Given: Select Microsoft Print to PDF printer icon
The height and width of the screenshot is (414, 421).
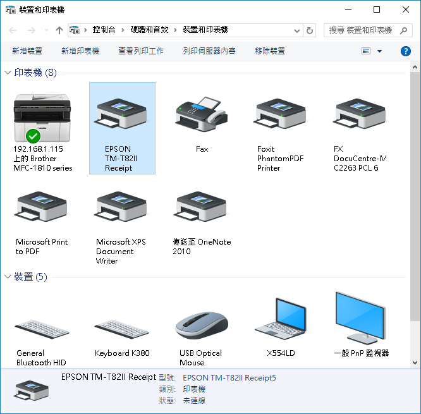Looking at the screenshot, I should point(42,207).
